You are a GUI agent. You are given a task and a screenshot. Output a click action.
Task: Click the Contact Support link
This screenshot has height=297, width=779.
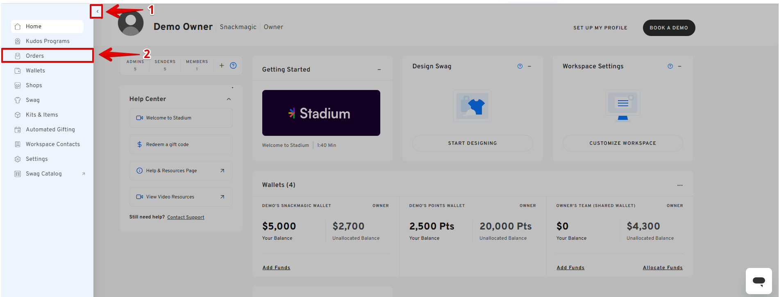(186, 217)
